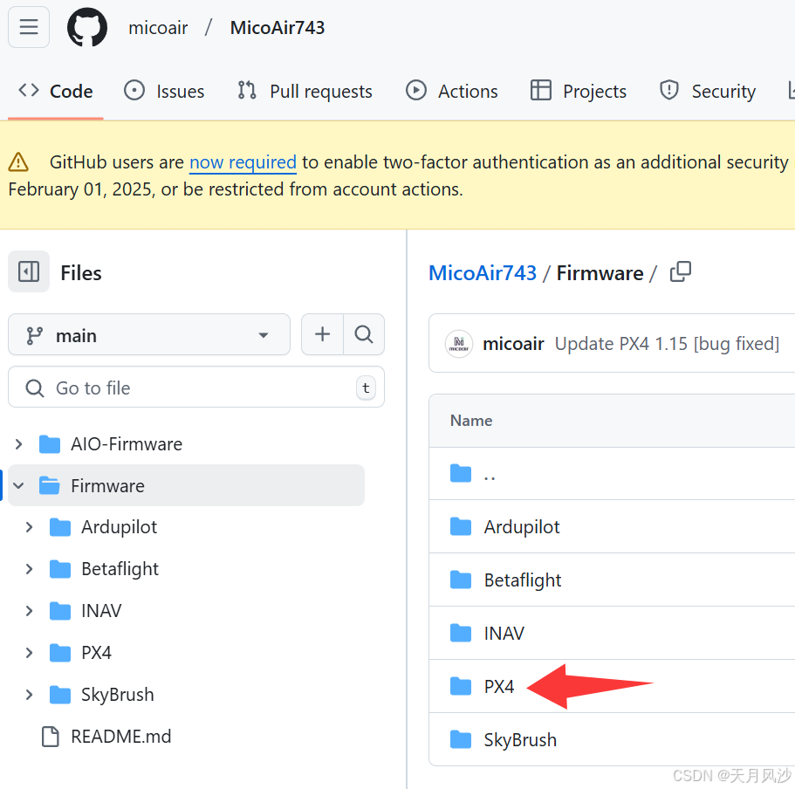Copy the Firmware path with copy icon
Image resolution: width=795 pixels, height=789 pixels.
(x=681, y=271)
